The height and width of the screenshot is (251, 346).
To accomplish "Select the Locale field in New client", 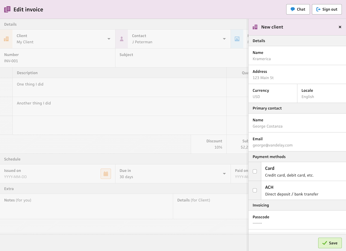I will coord(322,94).
